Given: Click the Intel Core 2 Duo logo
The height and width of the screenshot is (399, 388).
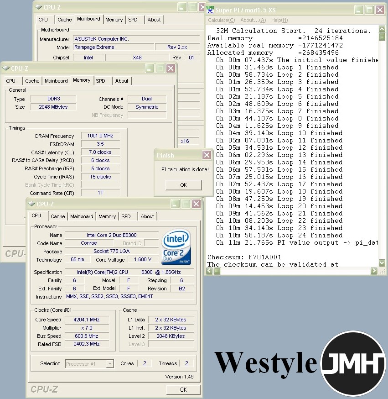Looking at the screenshot, I should point(177,247).
